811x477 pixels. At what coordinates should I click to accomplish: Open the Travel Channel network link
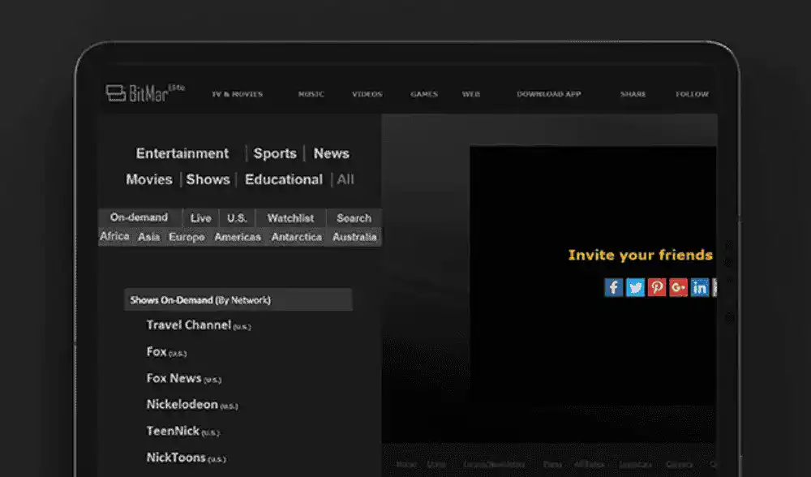(189, 325)
